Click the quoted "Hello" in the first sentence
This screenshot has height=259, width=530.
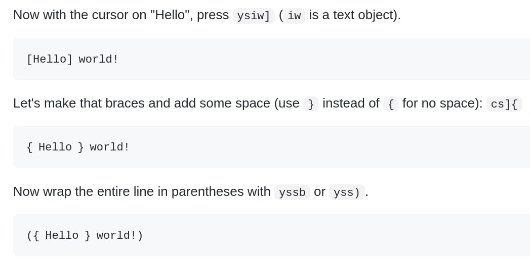[x=170, y=15]
